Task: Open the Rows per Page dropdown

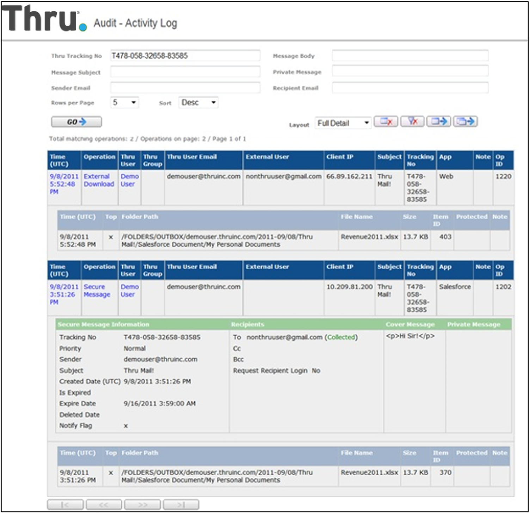Action: pyautogui.click(x=124, y=103)
